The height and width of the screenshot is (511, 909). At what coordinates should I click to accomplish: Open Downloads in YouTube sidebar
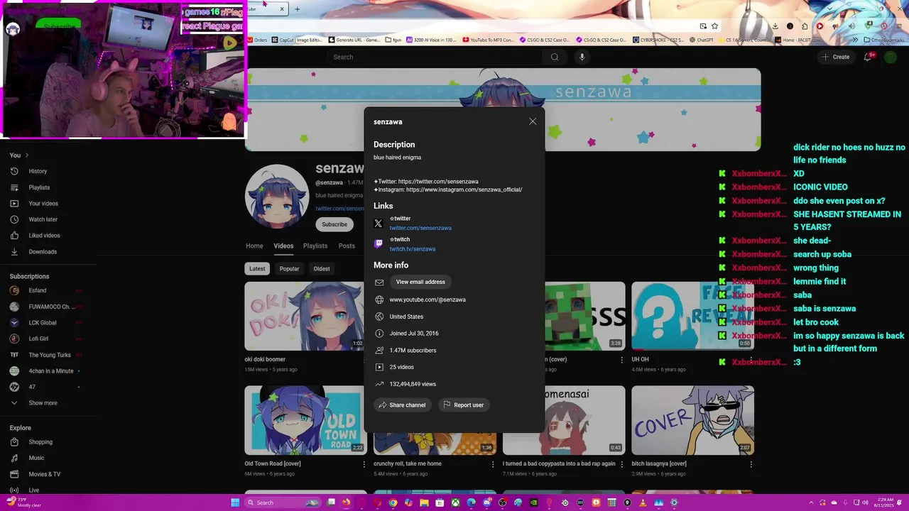tap(43, 251)
